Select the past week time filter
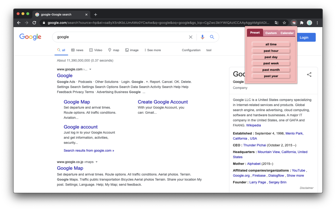Viewport: 336px width, 210px height. coord(271,63)
